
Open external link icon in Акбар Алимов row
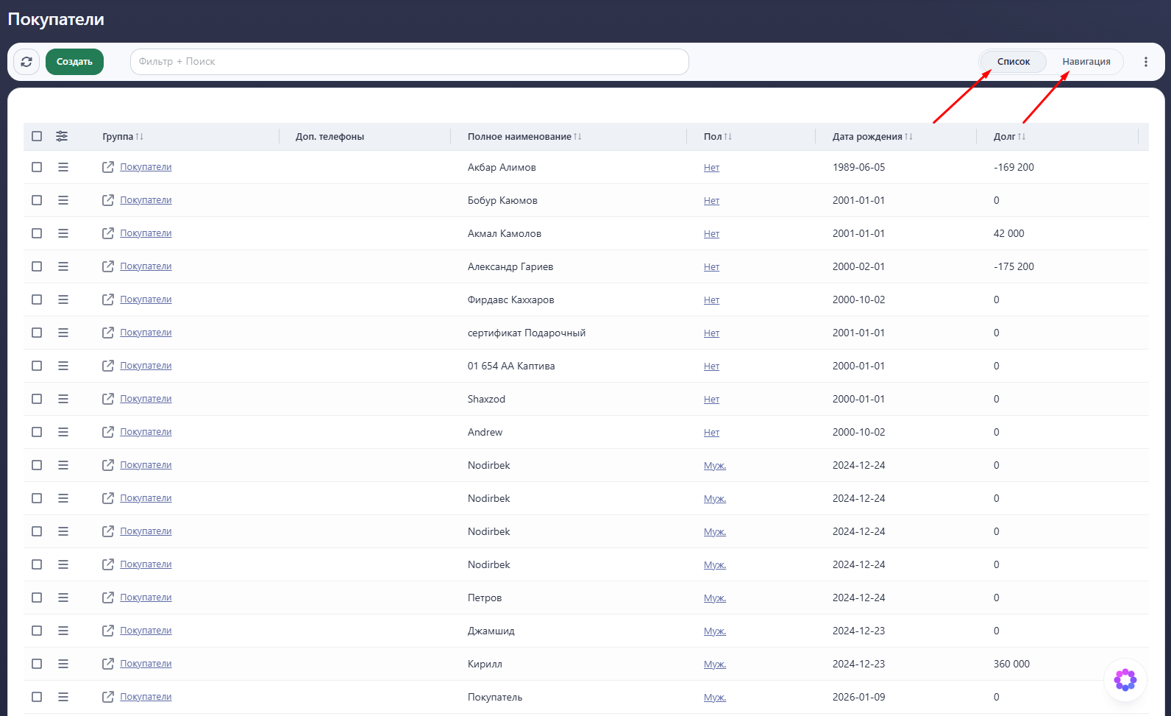pos(108,167)
